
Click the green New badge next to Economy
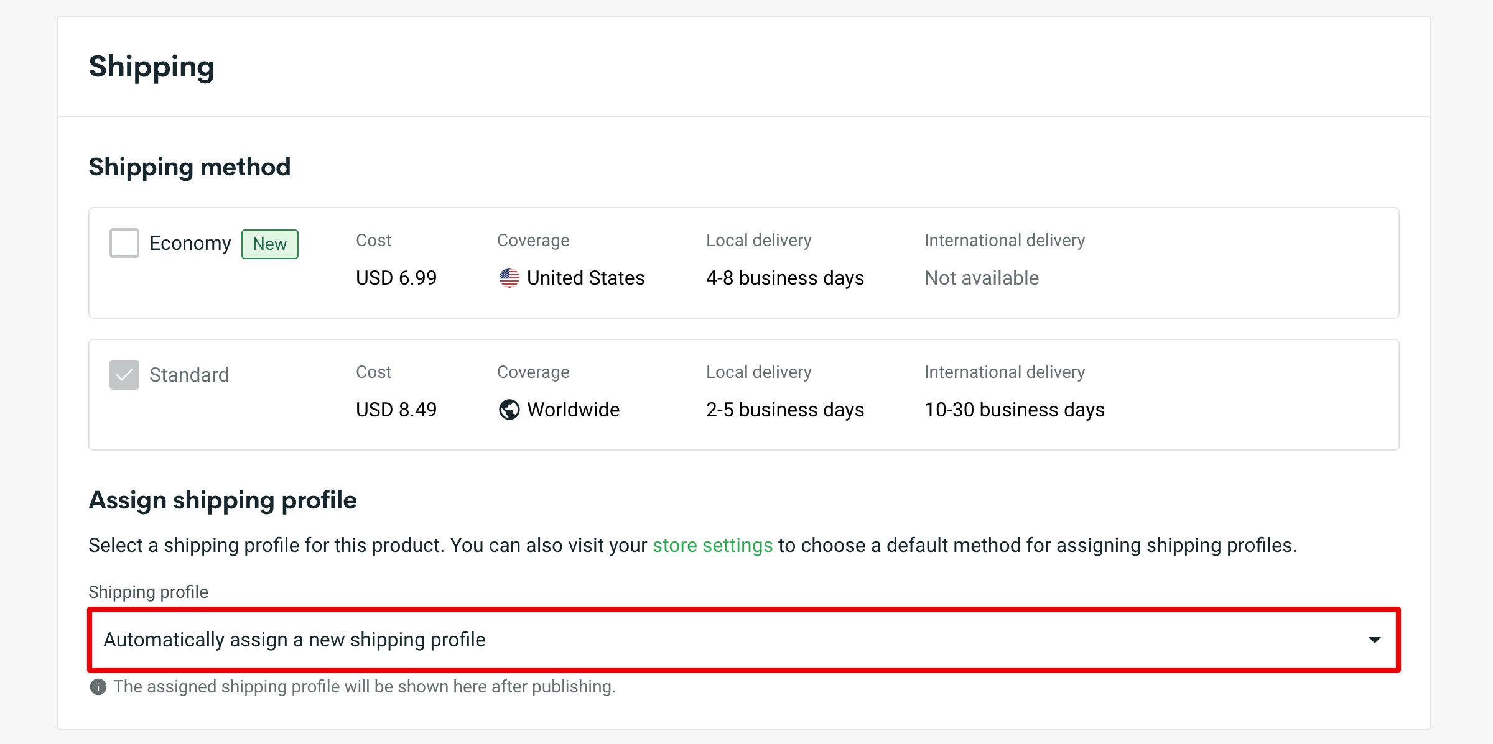pyautogui.click(x=269, y=244)
